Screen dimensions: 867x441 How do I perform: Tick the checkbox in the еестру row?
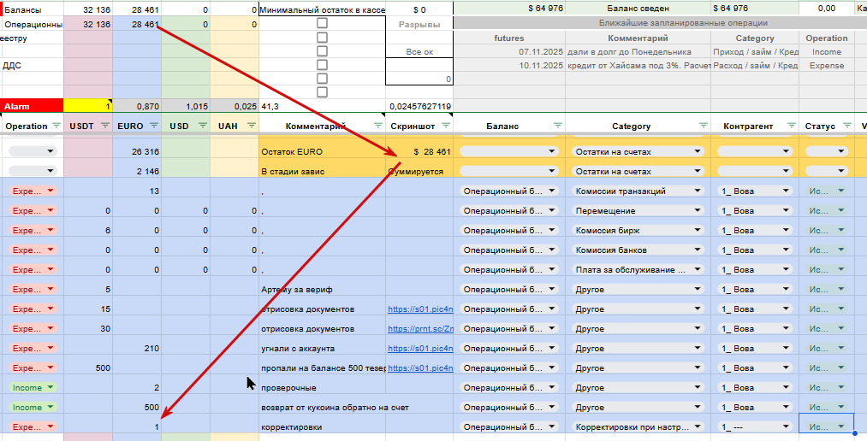click(x=322, y=38)
